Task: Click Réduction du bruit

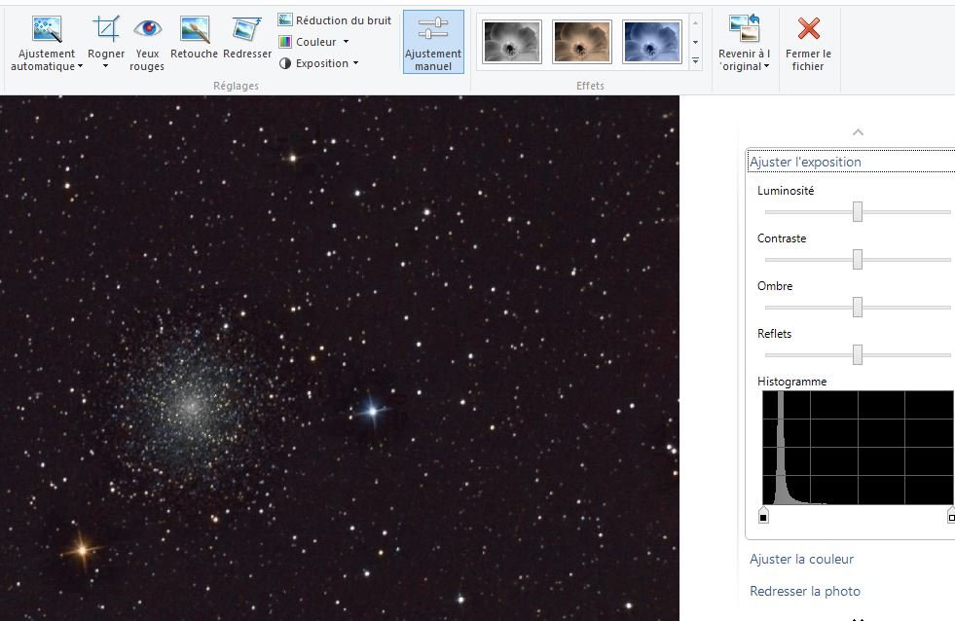Action: 334,20
